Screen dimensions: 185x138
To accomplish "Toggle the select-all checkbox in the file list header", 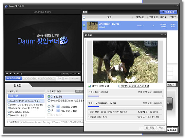I will point(84,18).
